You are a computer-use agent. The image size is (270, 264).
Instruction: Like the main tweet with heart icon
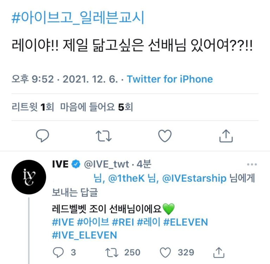(165, 136)
